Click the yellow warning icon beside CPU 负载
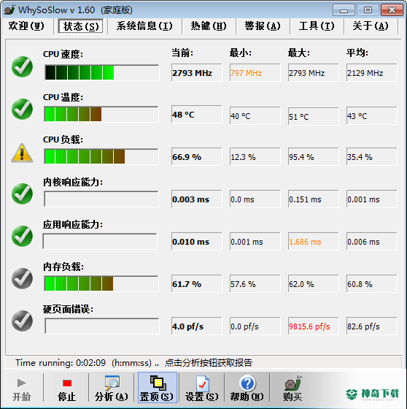This screenshot has width=407, height=409. (22, 153)
